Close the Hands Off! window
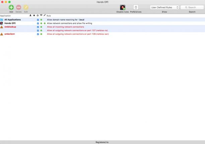 [x=2, y=2]
